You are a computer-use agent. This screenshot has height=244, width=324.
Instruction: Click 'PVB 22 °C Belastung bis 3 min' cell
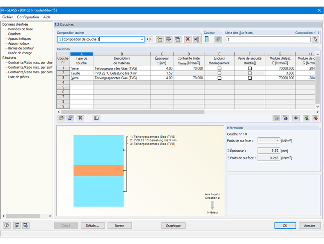click(121, 73)
